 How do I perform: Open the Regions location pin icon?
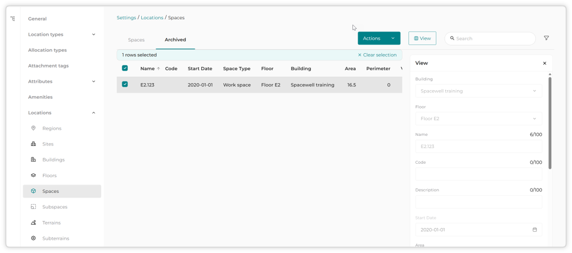[x=34, y=128]
